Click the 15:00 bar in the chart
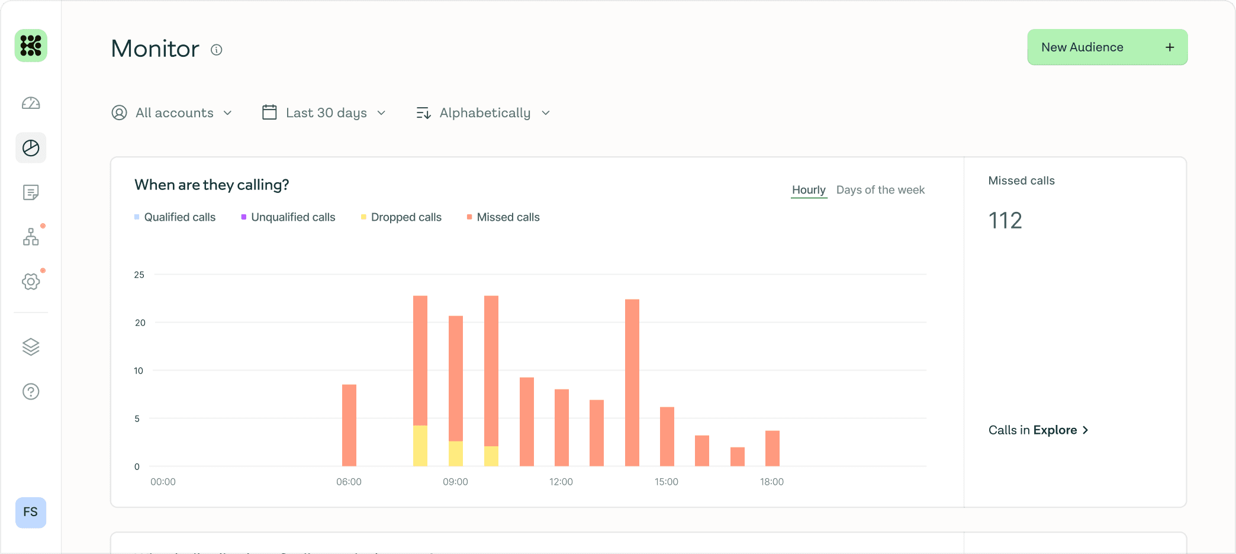The width and height of the screenshot is (1236, 554). tap(667, 437)
